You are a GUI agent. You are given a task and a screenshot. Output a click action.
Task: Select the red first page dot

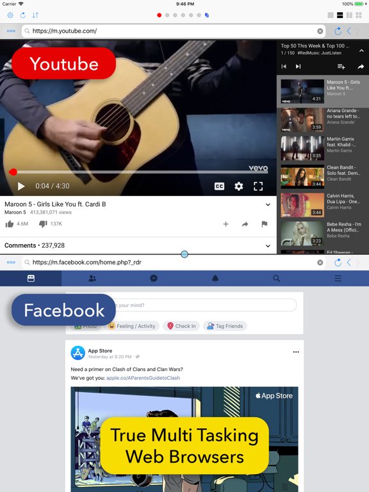click(x=160, y=15)
